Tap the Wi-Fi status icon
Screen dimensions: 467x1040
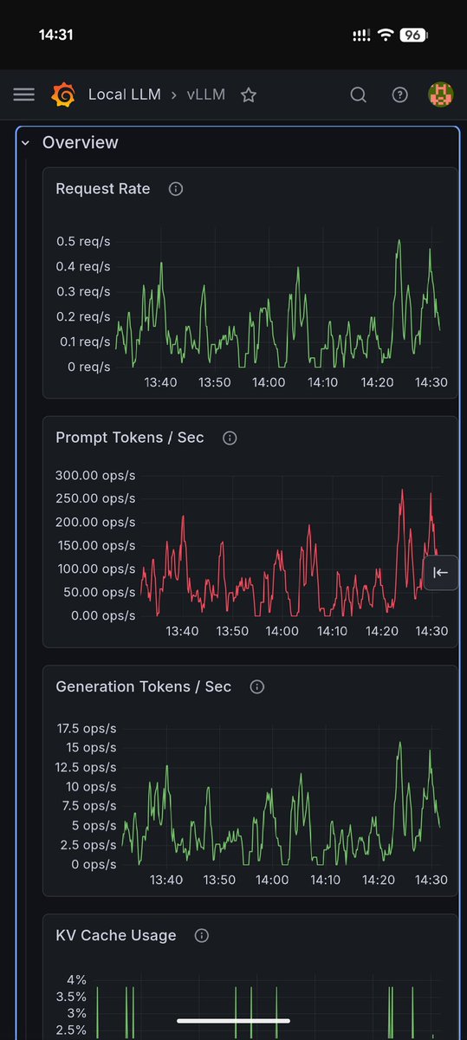pyautogui.click(x=386, y=35)
